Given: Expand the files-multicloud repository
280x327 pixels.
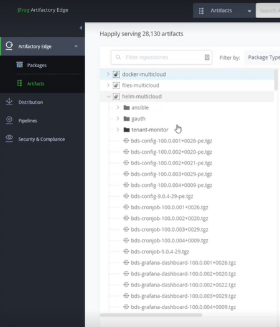Looking at the screenshot, I should (108, 85).
